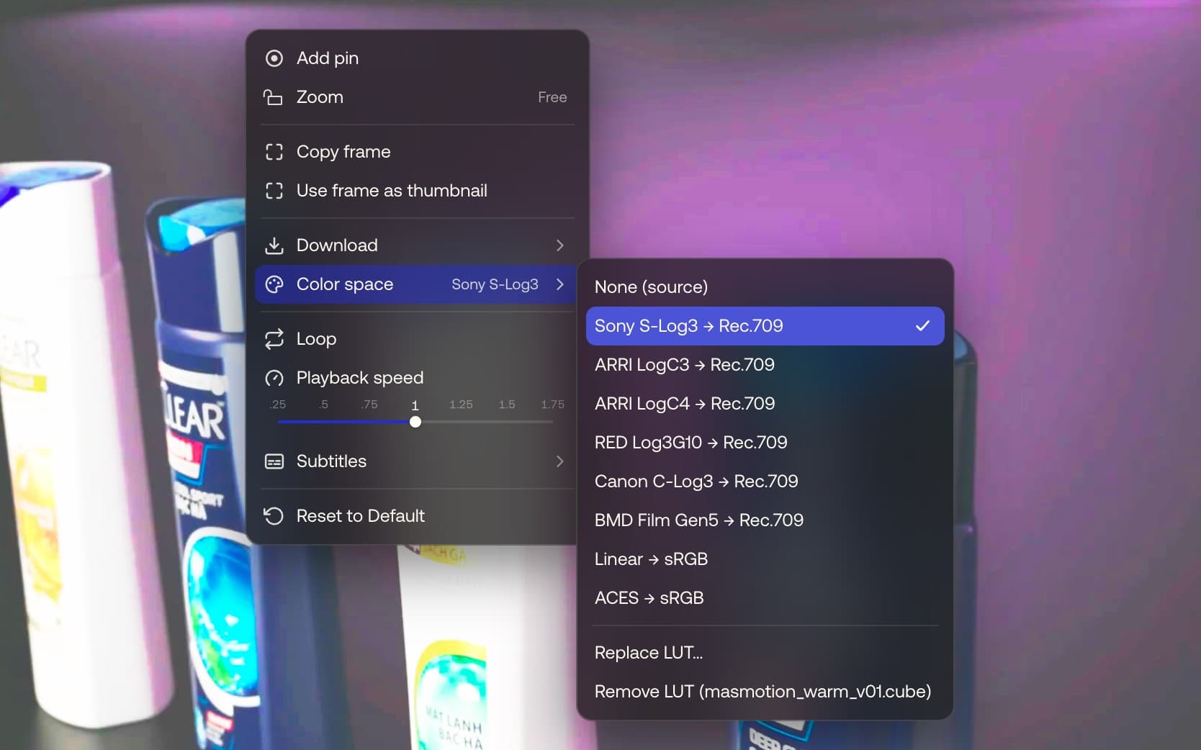
Task: Click the Use frame as thumbnail icon
Action: click(x=274, y=191)
